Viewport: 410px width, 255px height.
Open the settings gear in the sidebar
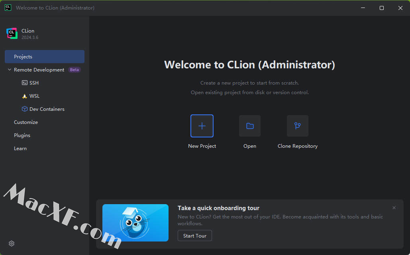coord(12,243)
